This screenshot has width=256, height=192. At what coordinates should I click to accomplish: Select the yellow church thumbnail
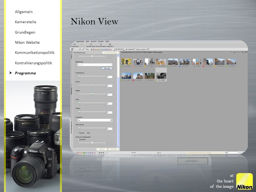[x=161, y=62]
